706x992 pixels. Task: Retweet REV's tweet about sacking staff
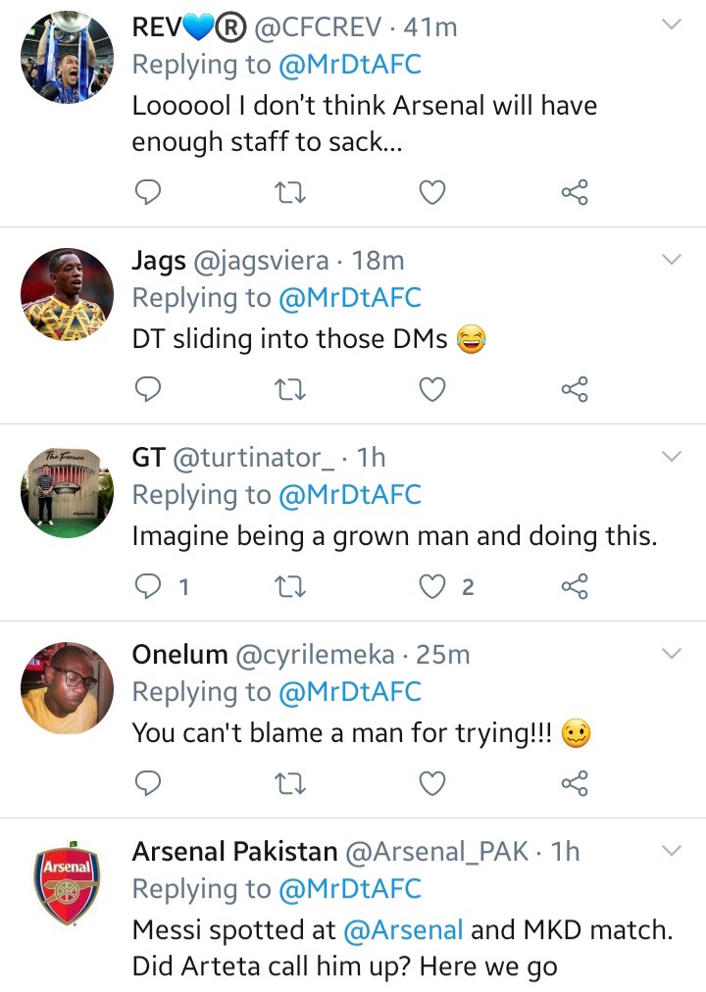[291, 193]
